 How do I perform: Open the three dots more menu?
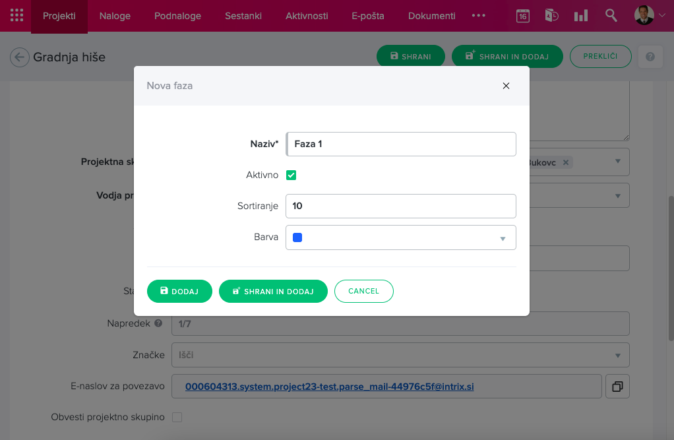tap(479, 16)
